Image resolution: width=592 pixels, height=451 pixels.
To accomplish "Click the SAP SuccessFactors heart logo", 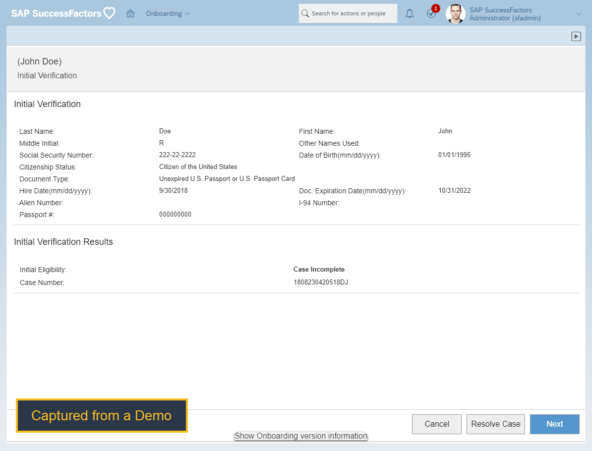I will point(63,13).
